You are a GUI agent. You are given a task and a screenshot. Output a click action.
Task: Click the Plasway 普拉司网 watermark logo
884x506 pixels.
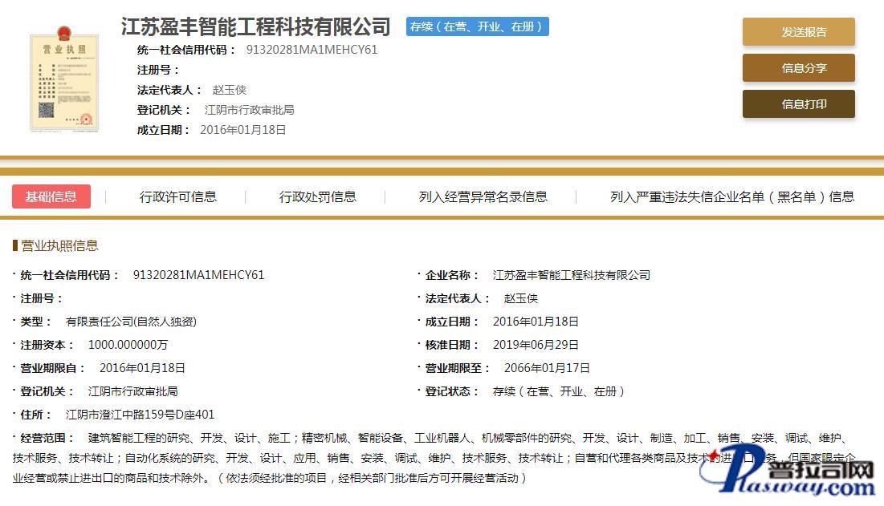coord(793,472)
